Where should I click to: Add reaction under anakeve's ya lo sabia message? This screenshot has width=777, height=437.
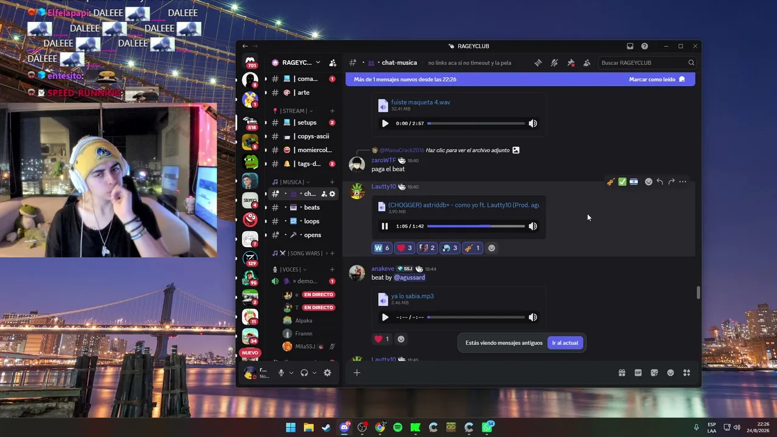pos(401,339)
